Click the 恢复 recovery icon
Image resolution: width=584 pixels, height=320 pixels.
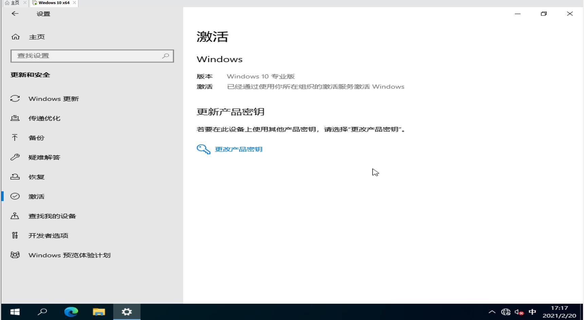coord(15,176)
